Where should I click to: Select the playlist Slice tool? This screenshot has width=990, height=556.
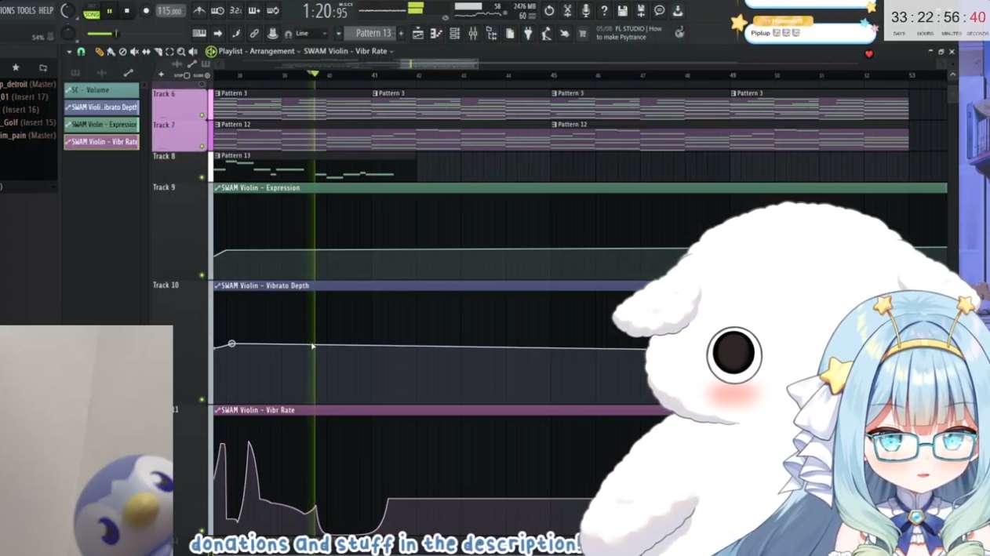click(158, 52)
